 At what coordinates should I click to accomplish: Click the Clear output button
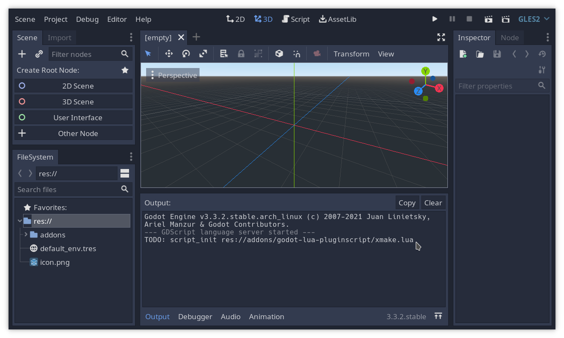click(433, 203)
